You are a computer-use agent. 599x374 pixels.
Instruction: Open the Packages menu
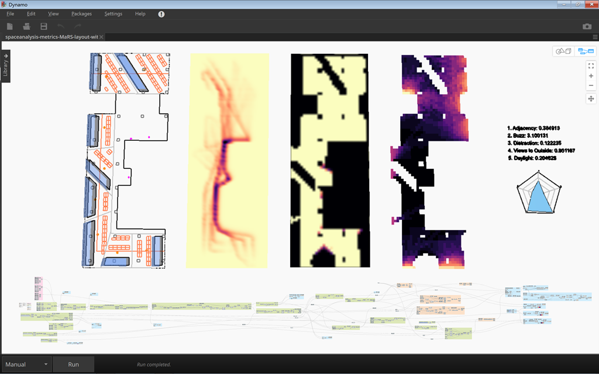pyautogui.click(x=81, y=14)
